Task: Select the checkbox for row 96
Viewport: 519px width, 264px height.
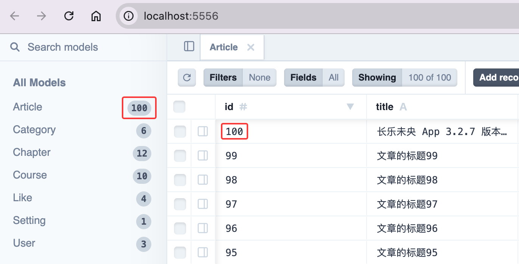Action: coord(180,228)
